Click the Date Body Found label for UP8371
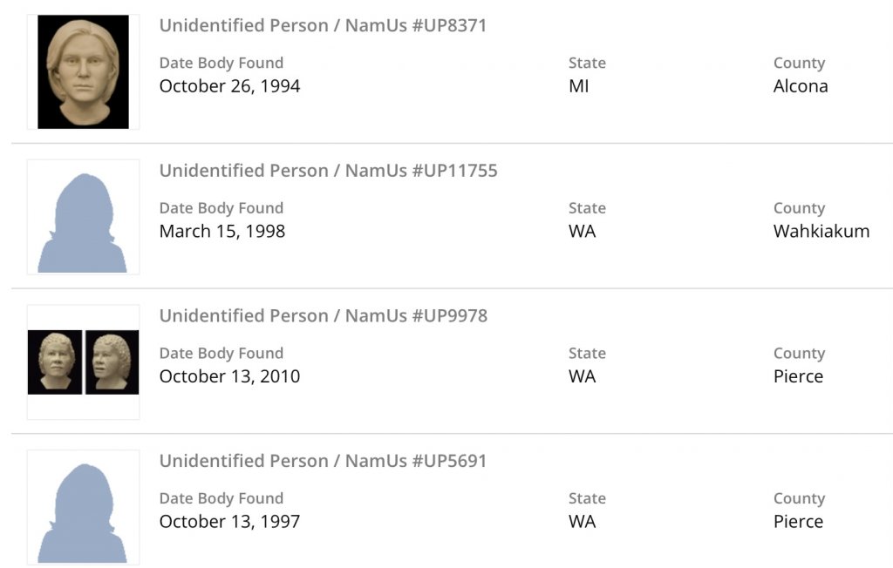Screen dimensions: 893x568 [x=221, y=64]
